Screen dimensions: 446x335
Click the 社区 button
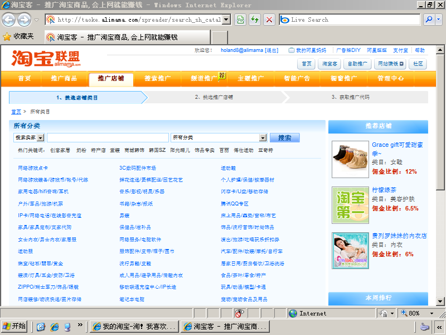(418, 64)
